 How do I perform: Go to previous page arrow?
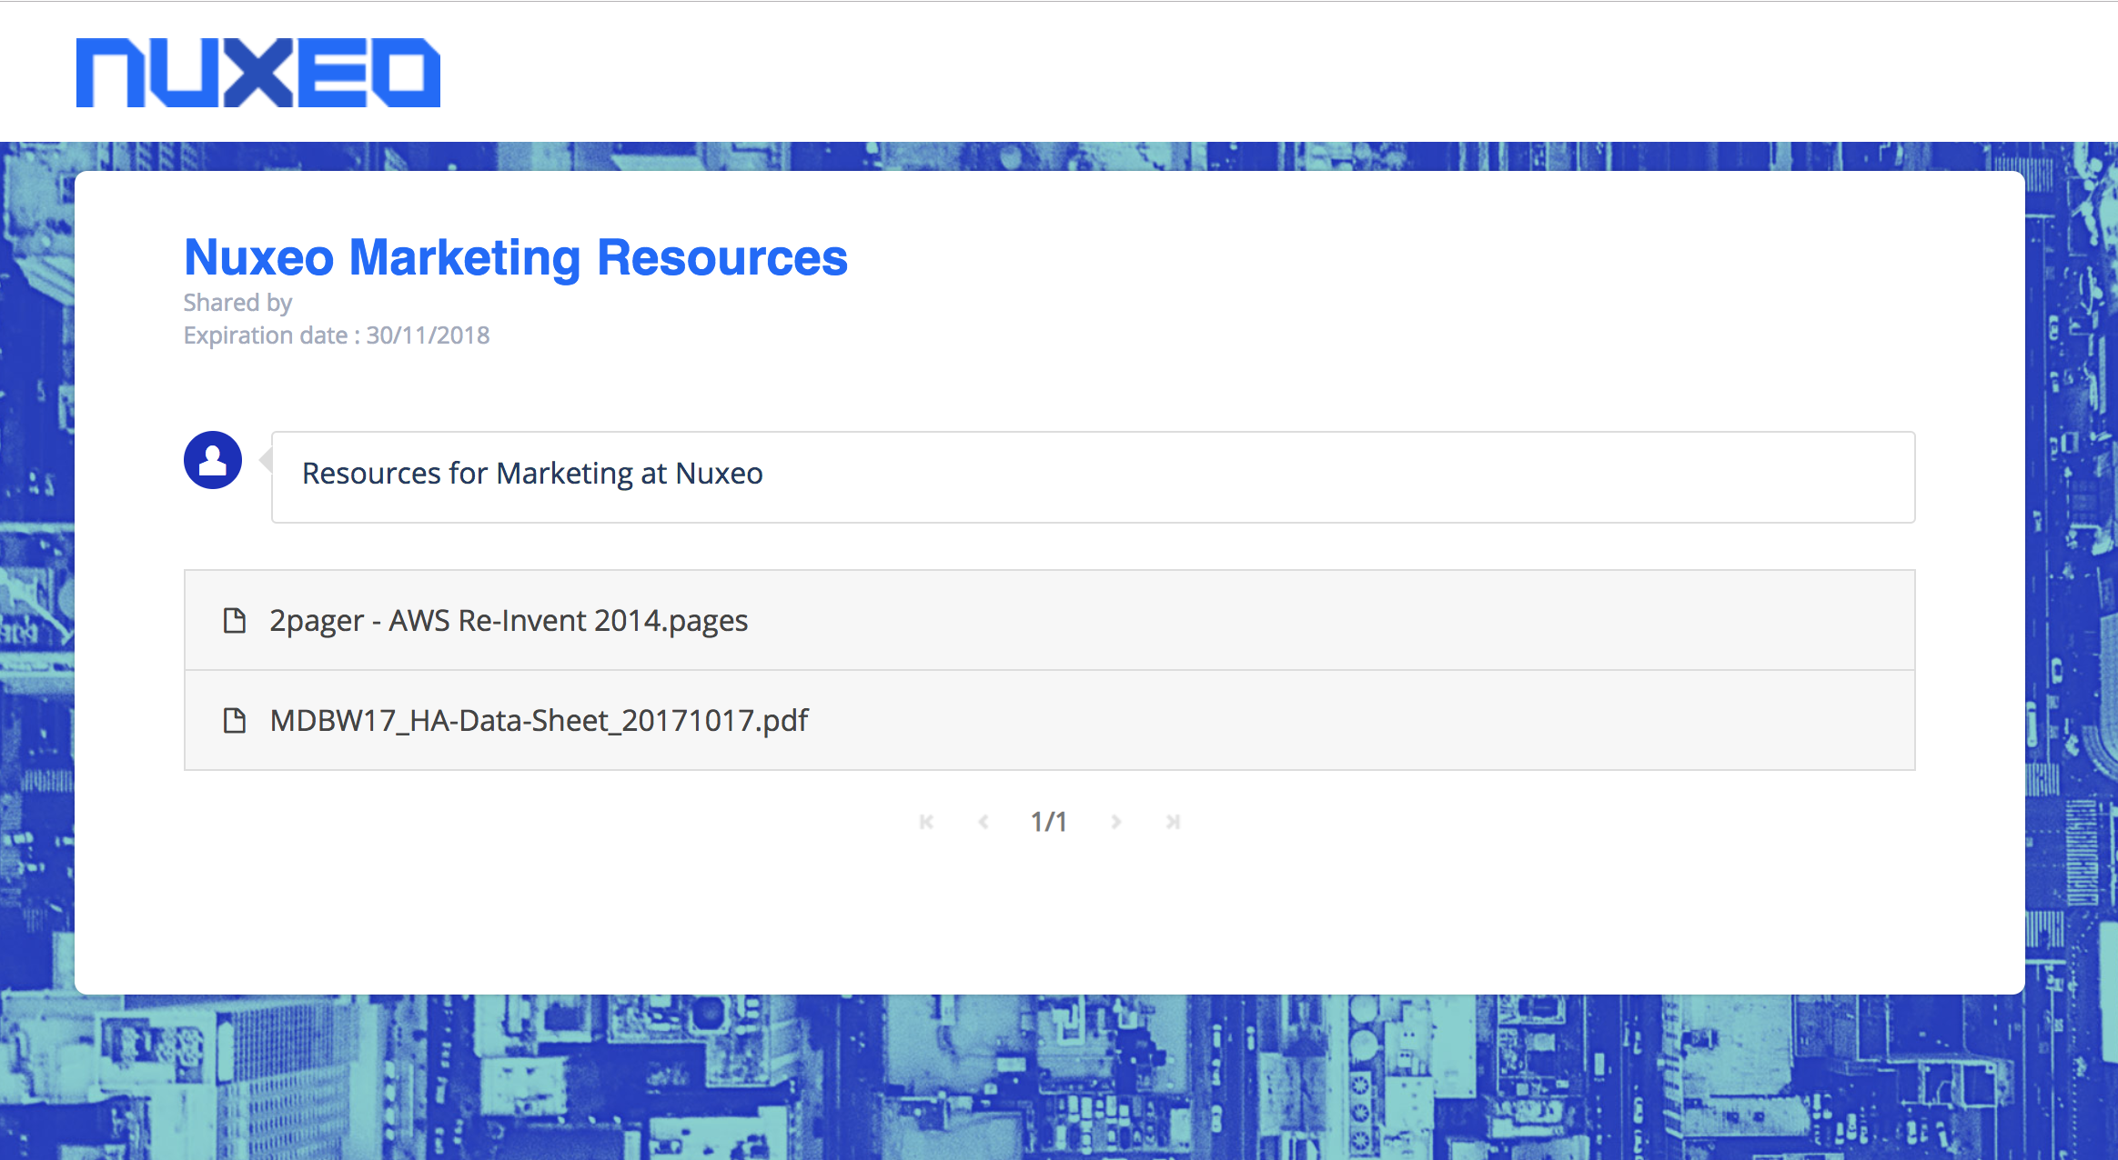coord(983,822)
